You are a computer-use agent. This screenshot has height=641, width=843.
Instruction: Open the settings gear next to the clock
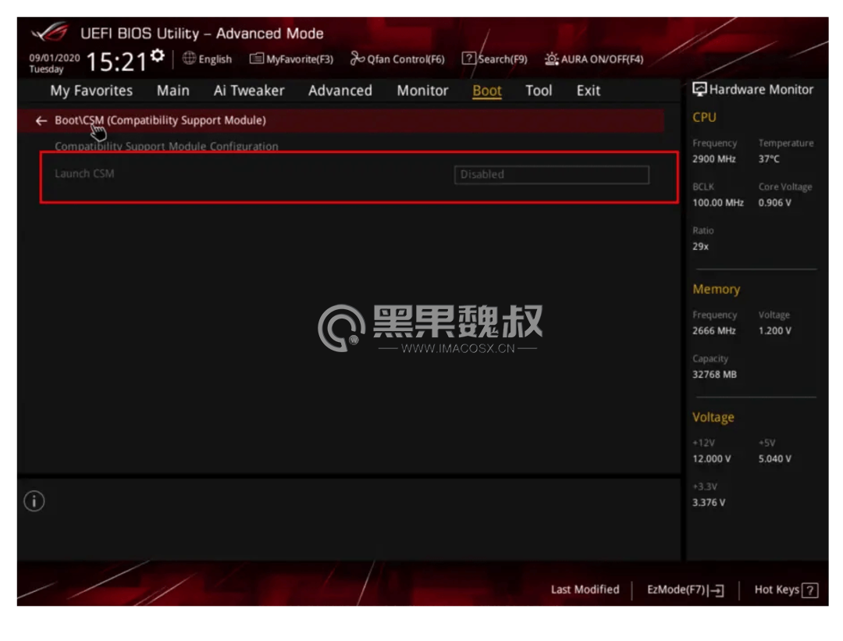coord(158,55)
